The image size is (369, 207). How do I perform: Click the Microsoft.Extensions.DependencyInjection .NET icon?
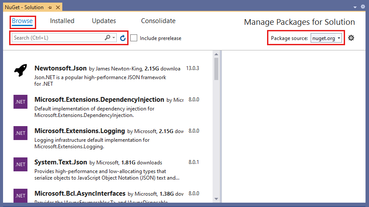(x=20, y=102)
